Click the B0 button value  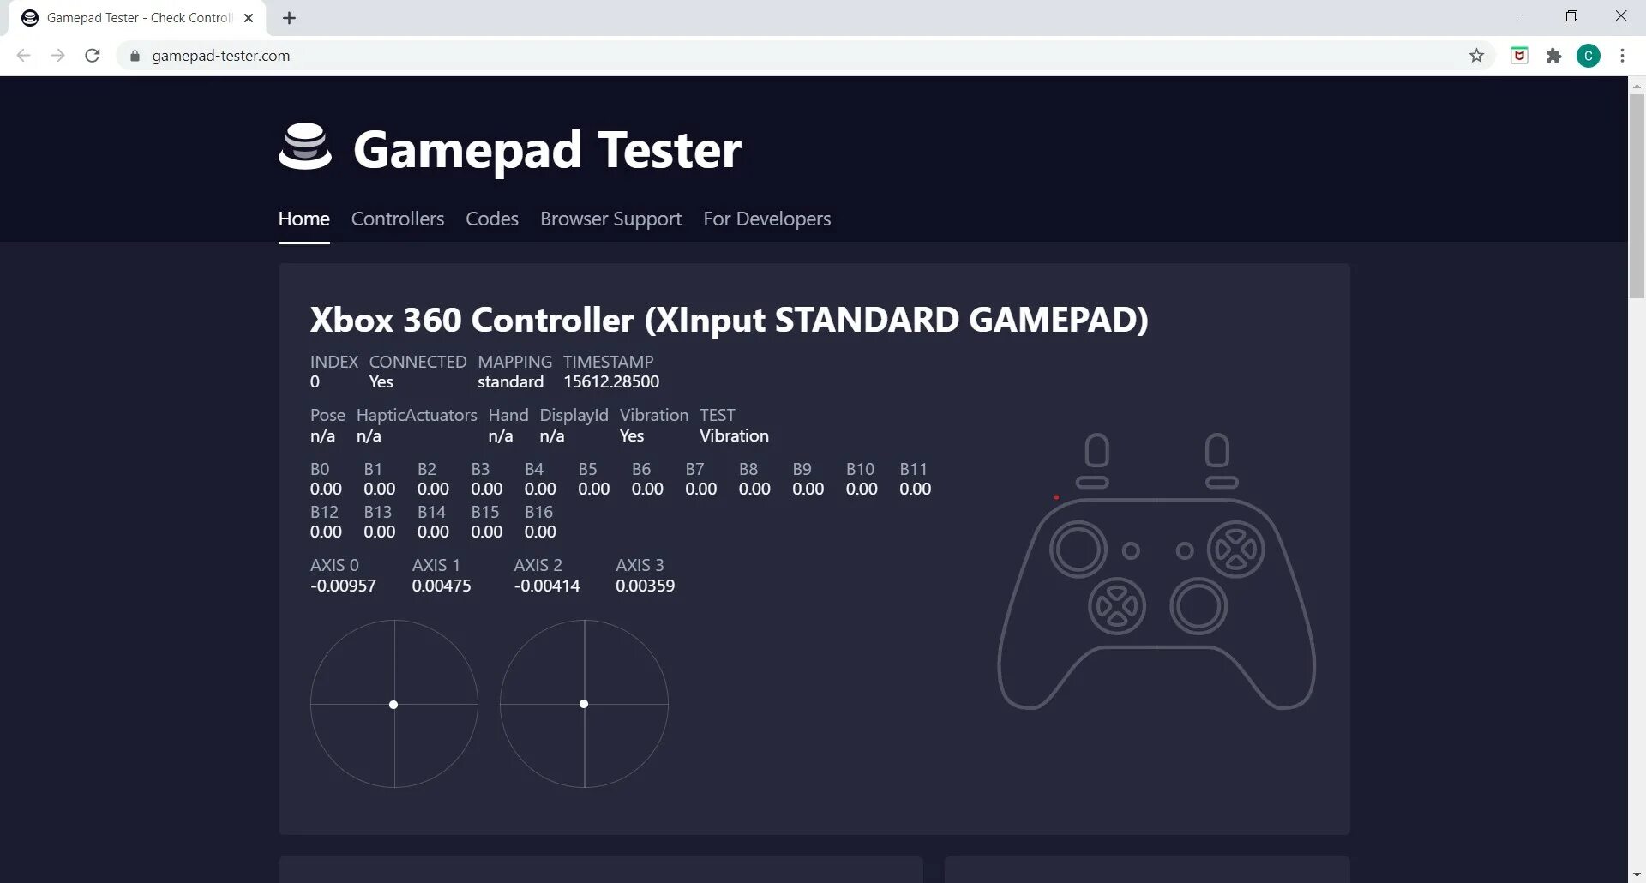click(x=326, y=489)
